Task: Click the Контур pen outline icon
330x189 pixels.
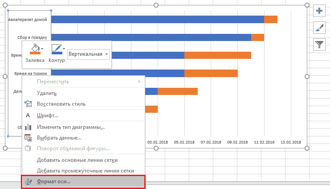Action: click(56, 49)
